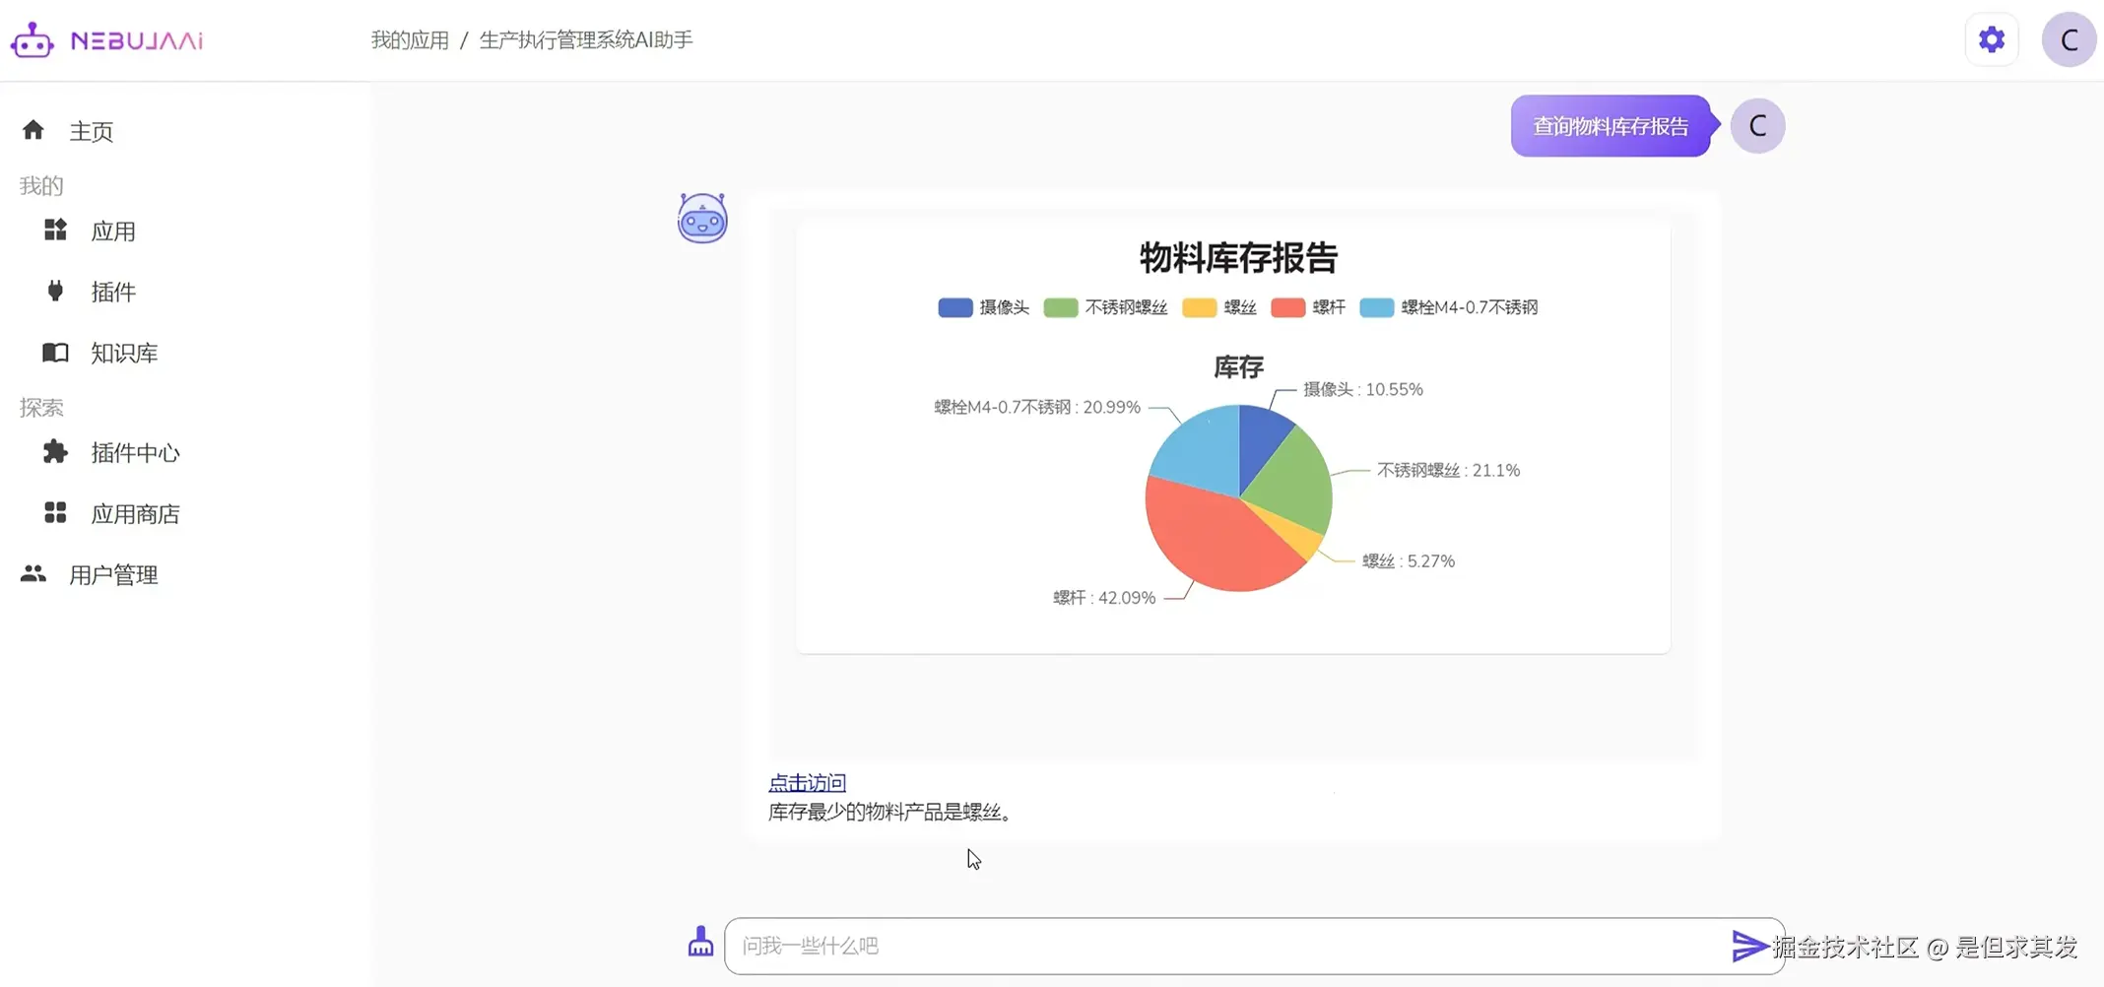Open the 主页 home icon
The height and width of the screenshot is (987, 2104).
[x=33, y=129]
